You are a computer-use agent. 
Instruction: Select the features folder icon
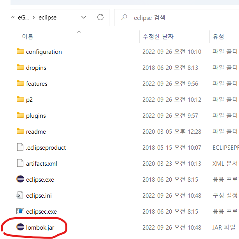pos(20,83)
